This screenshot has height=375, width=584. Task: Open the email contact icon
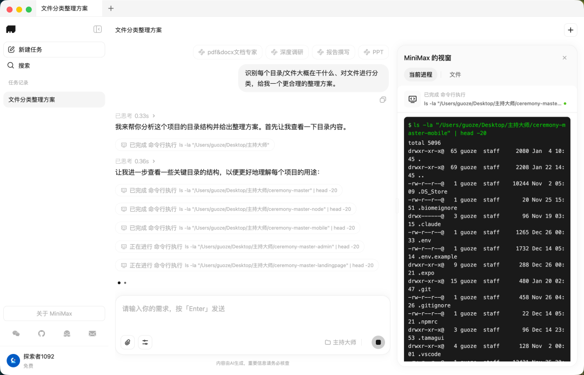(92, 333)
